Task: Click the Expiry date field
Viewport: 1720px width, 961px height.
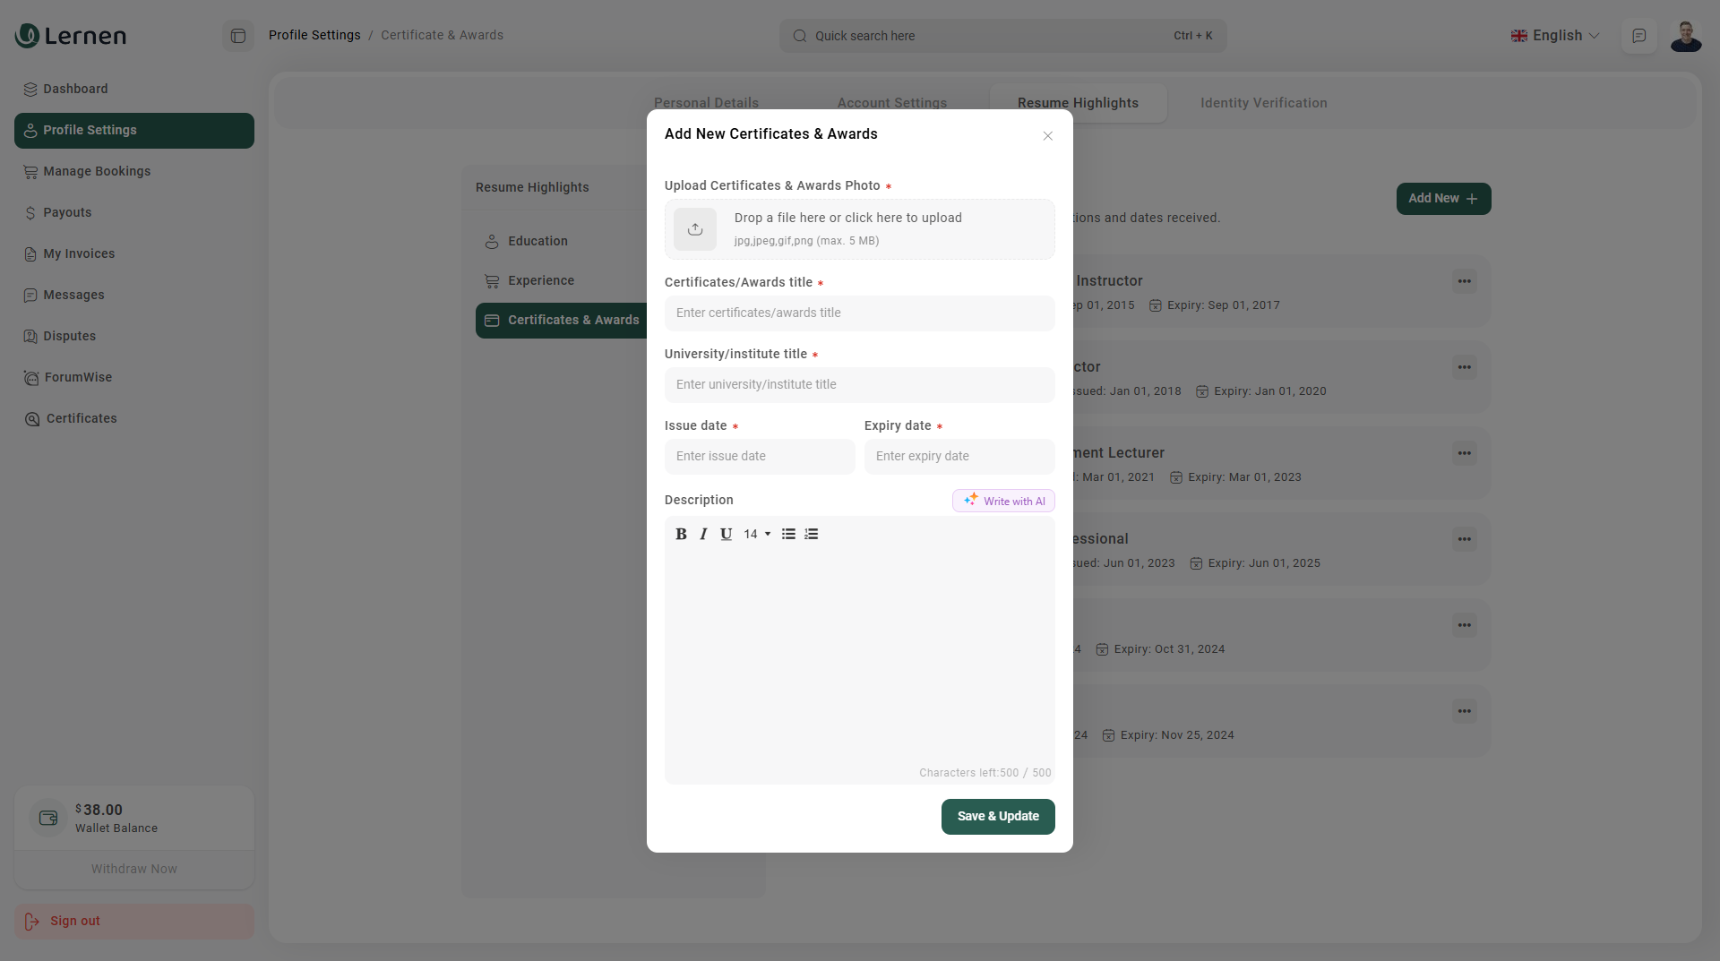Action: click(x=959, y=456)
